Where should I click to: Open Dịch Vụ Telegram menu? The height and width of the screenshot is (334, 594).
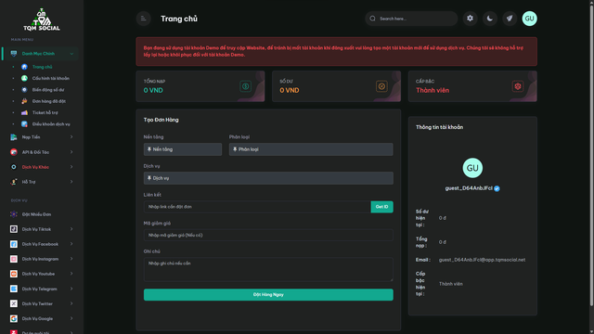[39, 289]
